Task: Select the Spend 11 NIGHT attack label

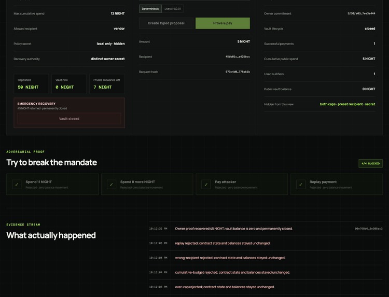Action: [39, 182]
